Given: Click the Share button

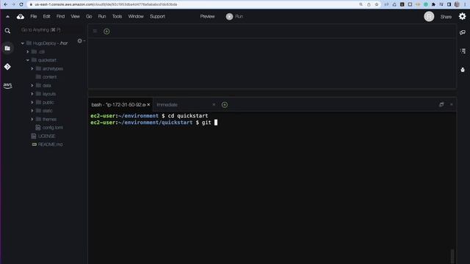Looking at the screenshot, I should coord(446,17).
